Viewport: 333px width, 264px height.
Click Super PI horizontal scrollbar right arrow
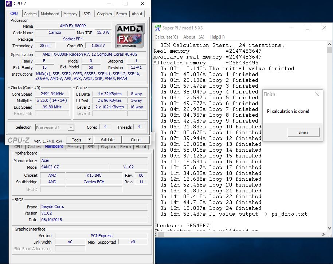tap(324, 234)
